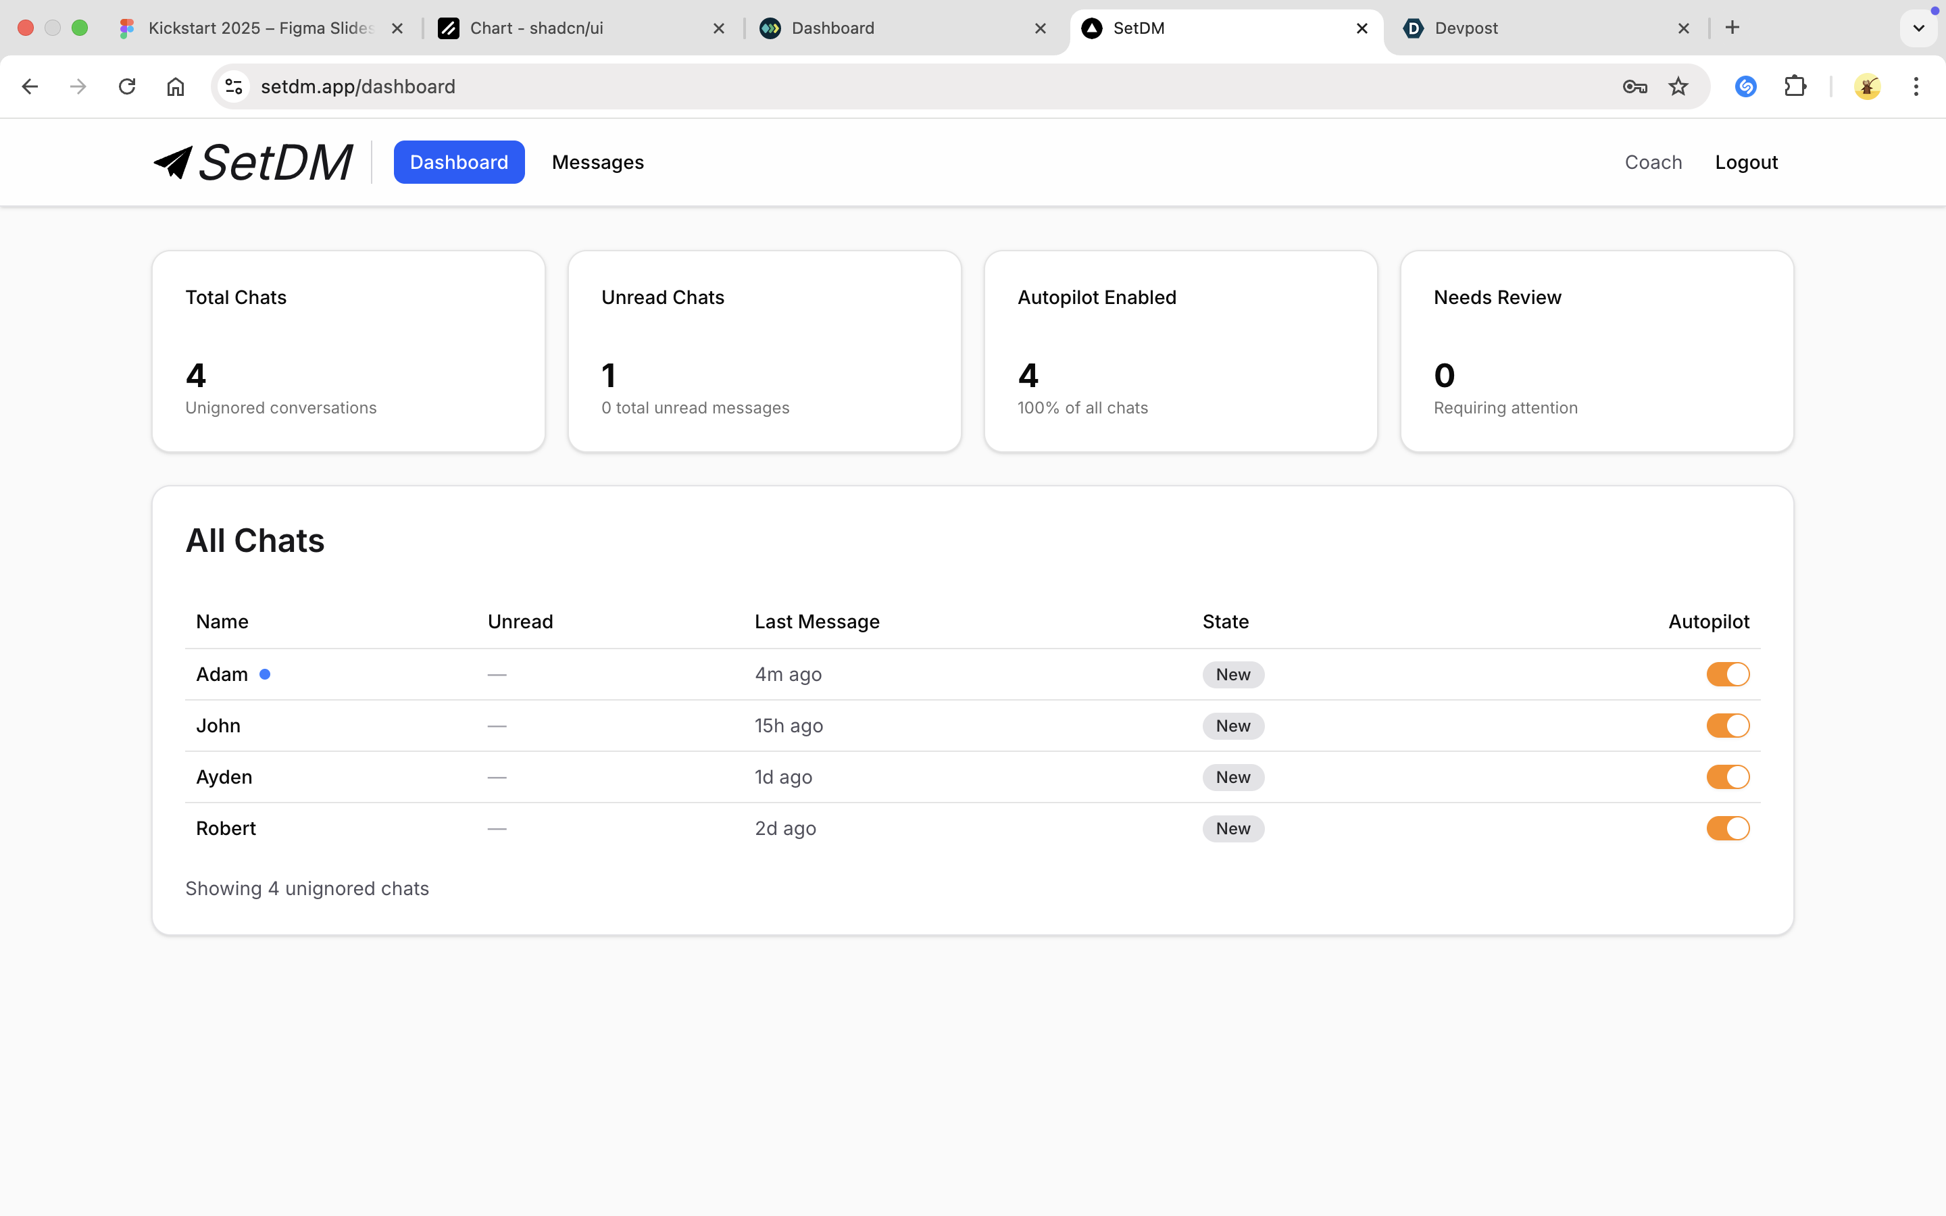
Task: Click the SetDM paper plane logo
Action: click(174, 162)
